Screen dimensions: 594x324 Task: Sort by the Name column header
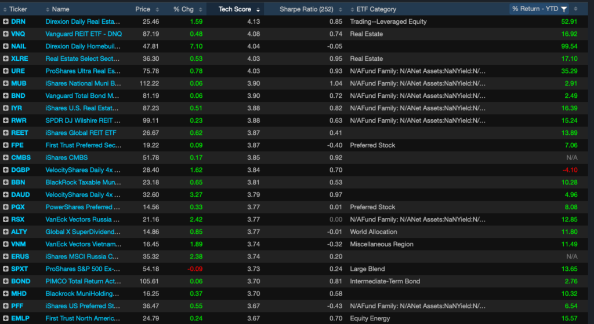click(60, 9)
